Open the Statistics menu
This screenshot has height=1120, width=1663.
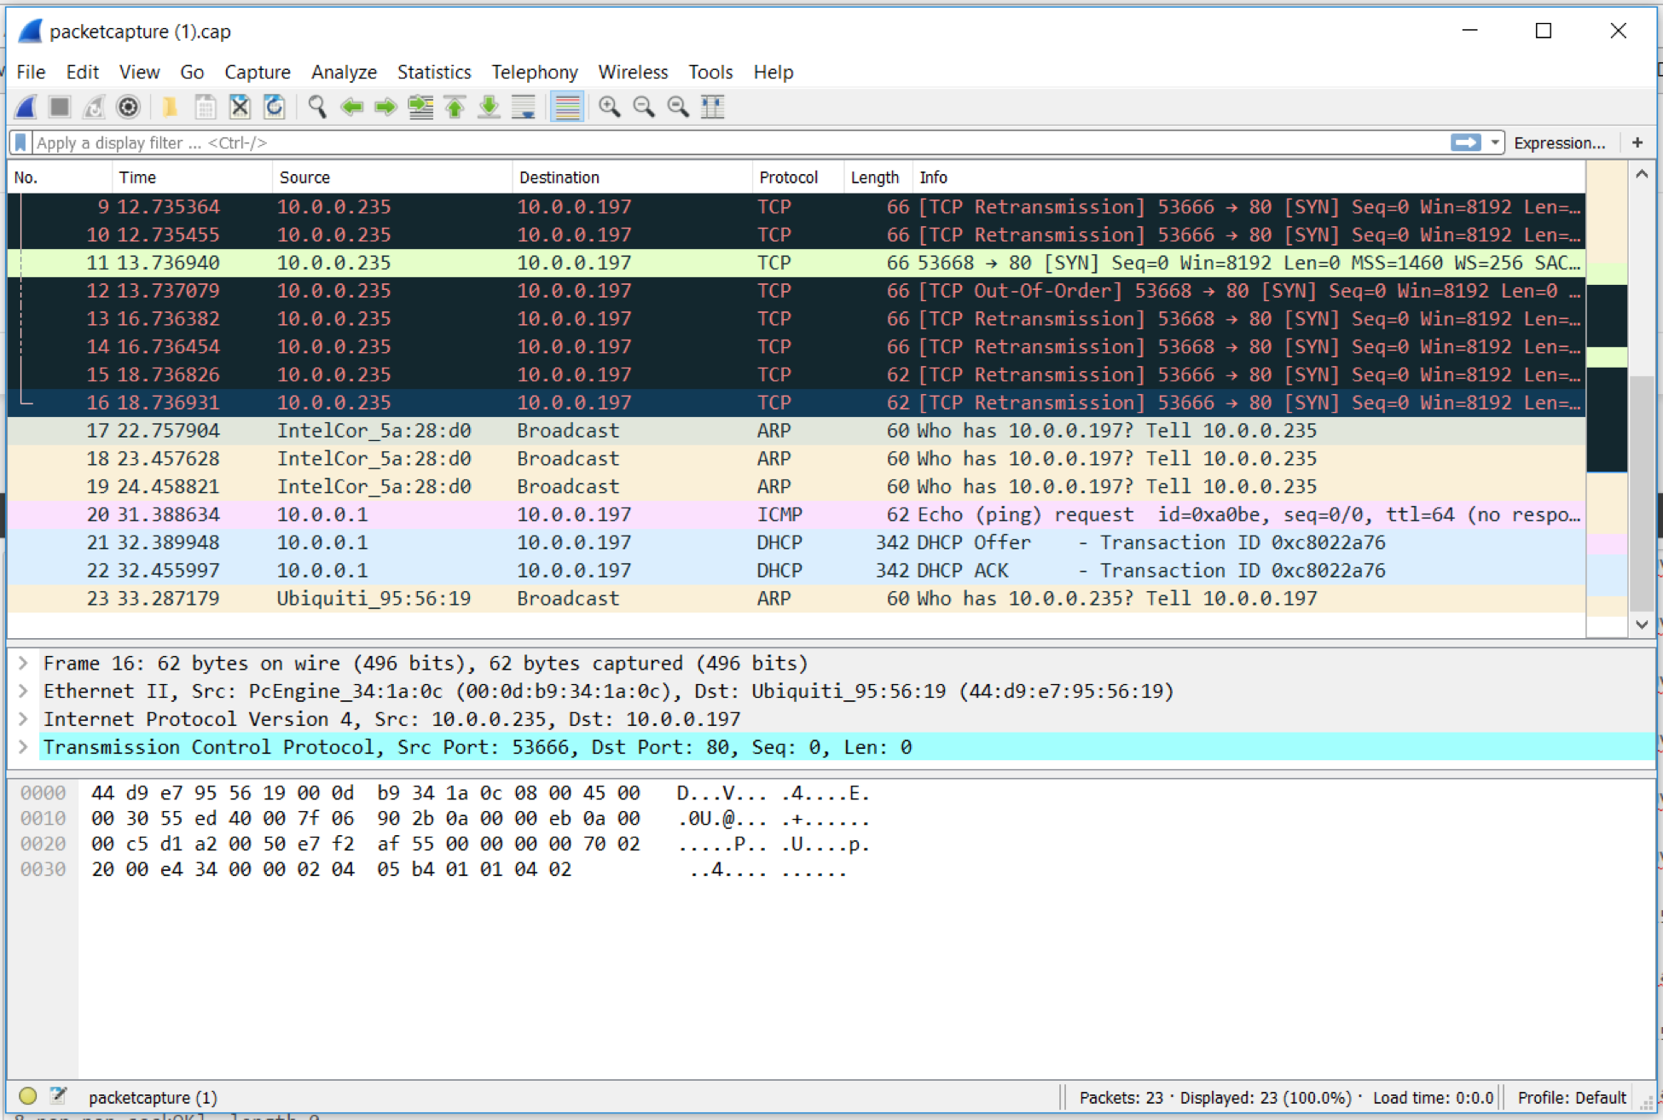[433, 72]
